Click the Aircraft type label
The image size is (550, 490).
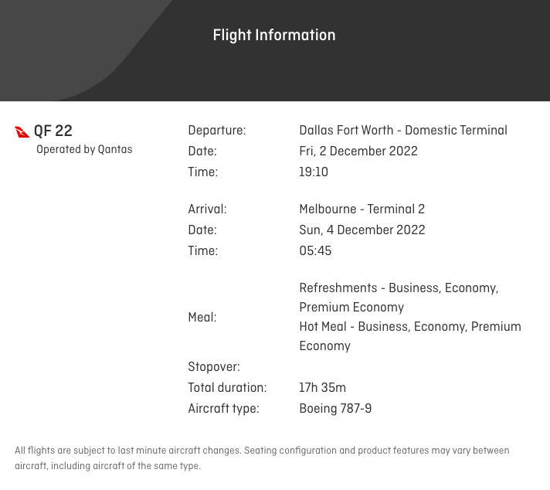pos(223,409)
